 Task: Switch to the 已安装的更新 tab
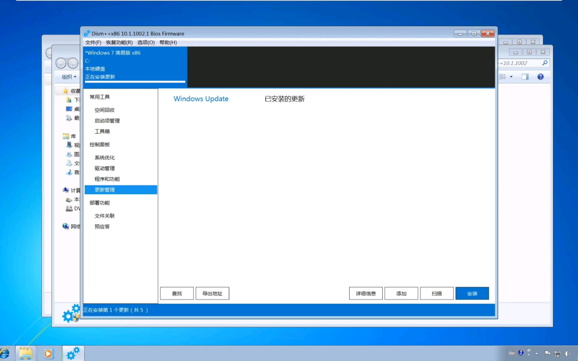[x=285, y=99]
